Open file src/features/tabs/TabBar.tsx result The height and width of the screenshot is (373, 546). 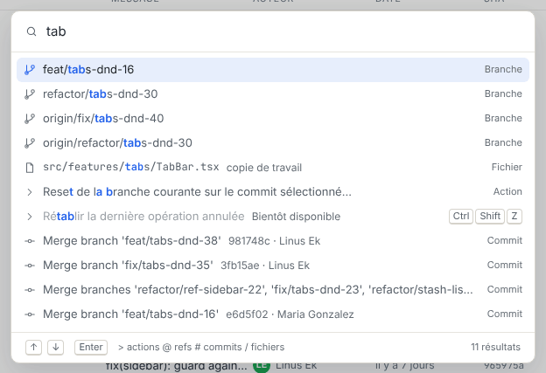[x=273, y=167]
